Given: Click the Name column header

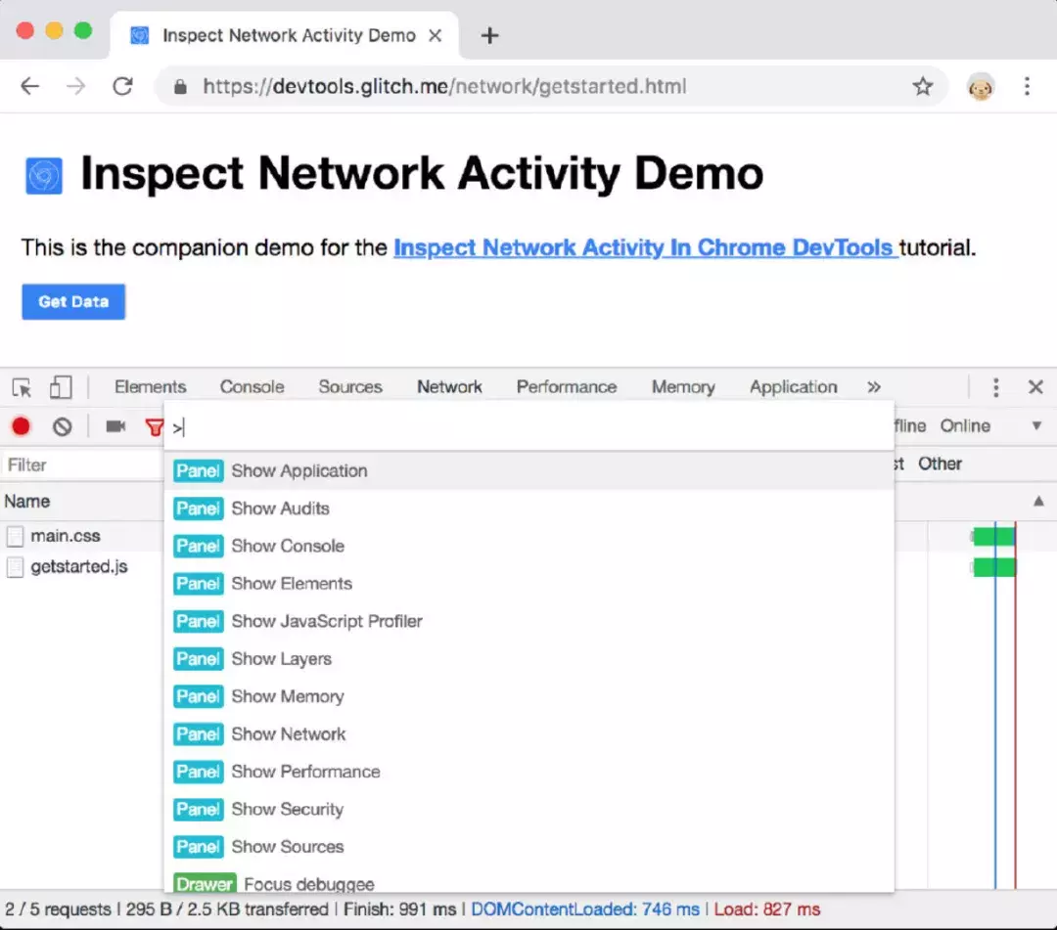Looking at the screenshot, I should pos(27,502).
